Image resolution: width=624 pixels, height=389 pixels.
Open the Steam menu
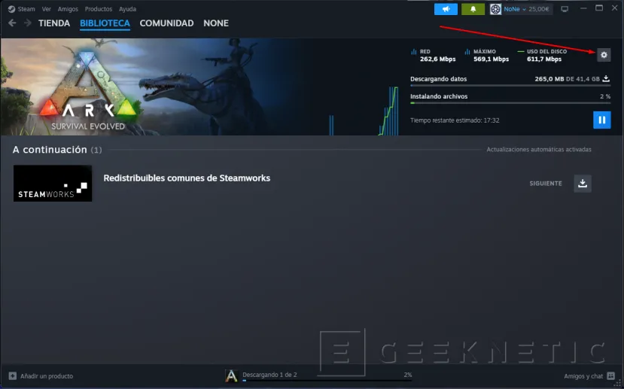click(x=26, y=9)
